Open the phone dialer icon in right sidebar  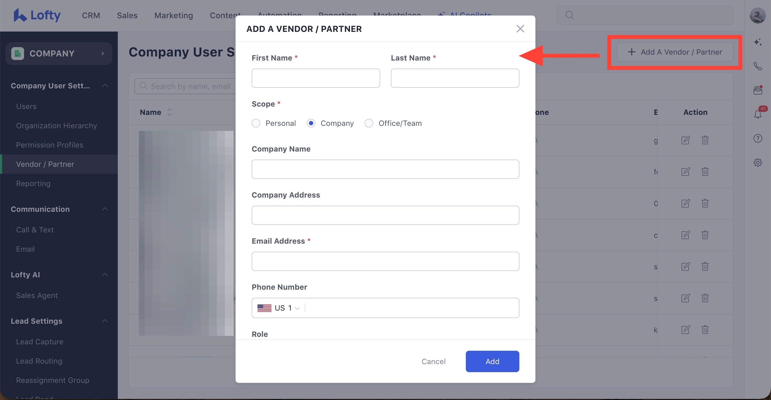(758, 66)
